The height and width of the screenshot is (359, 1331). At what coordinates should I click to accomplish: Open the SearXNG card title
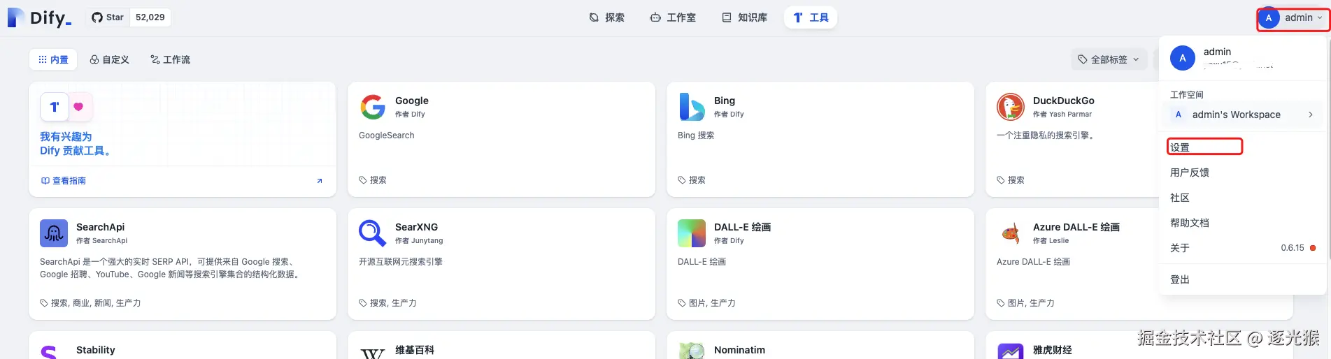coord(417,227)
